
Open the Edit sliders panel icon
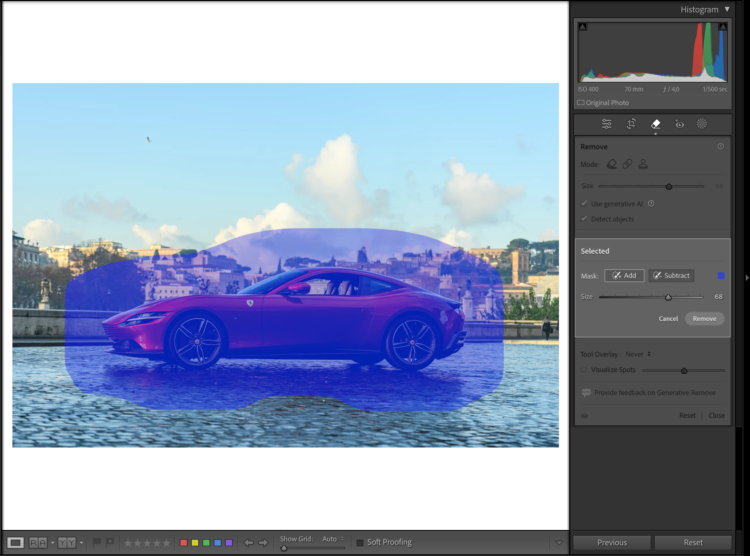[x=606, y=124]
